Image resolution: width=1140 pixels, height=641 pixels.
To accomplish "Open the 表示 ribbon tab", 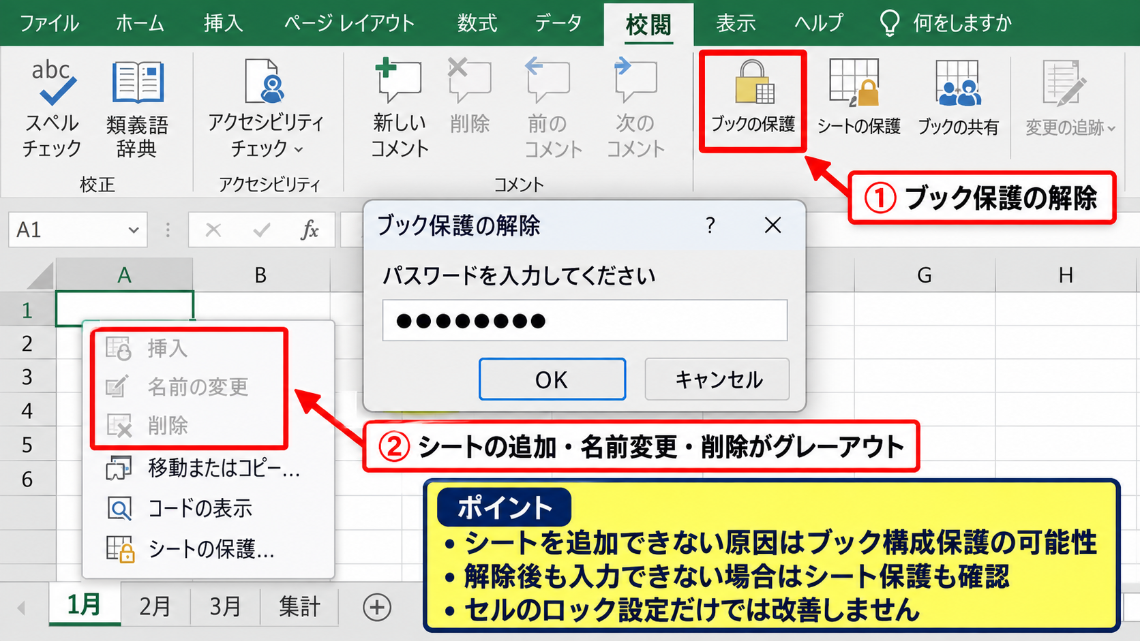I will pyautogui.click(x=736, y=23).
